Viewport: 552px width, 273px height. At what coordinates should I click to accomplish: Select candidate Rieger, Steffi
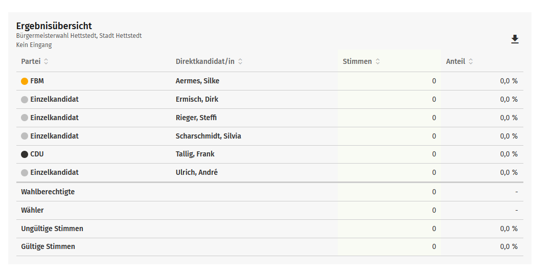[196, 118]
